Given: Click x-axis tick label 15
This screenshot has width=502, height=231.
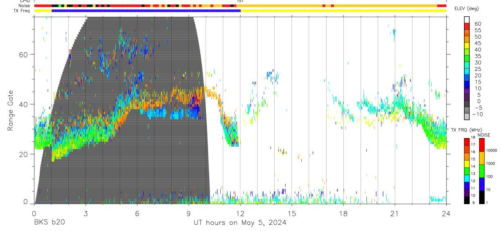Looking at the screenshot, I should [x=292, y=213].
